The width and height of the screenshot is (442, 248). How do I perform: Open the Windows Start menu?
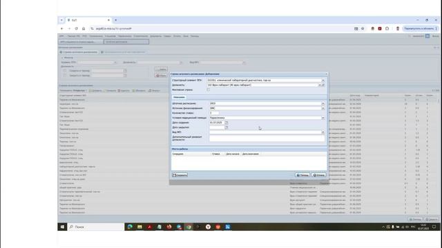(63, 227)
